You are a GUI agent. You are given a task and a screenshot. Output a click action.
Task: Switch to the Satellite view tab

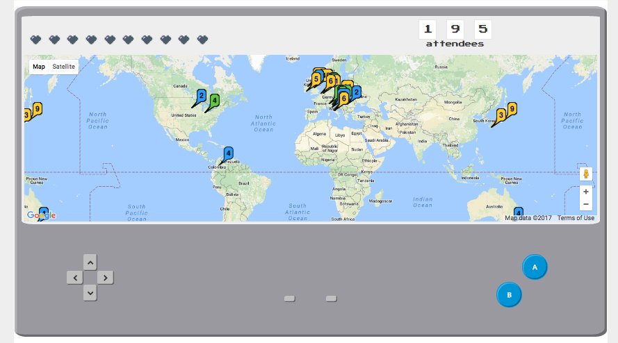tap(63, 67)
